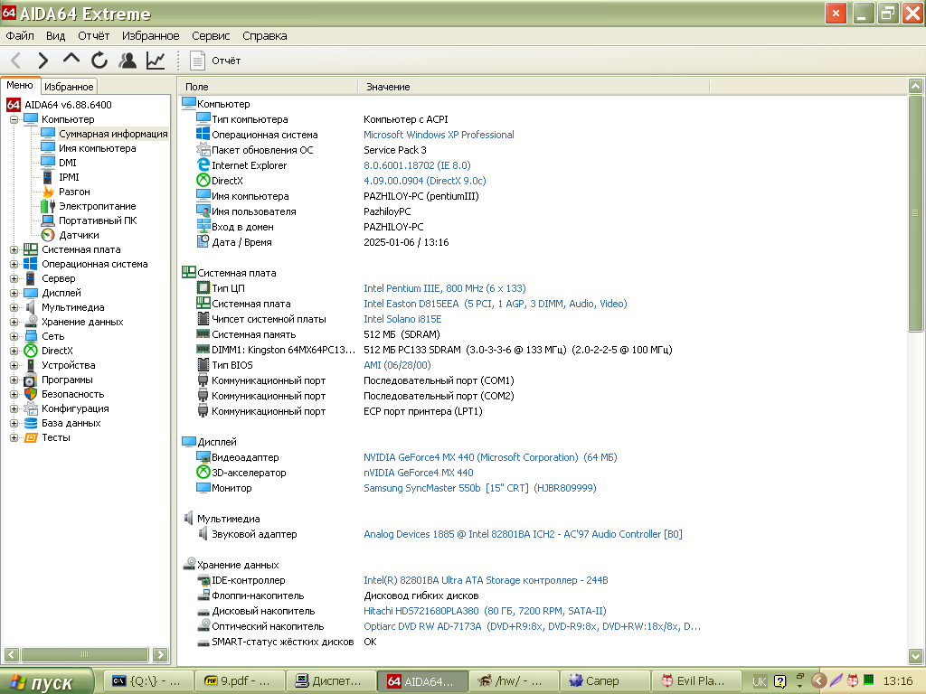Open the Вид menu

55,36
